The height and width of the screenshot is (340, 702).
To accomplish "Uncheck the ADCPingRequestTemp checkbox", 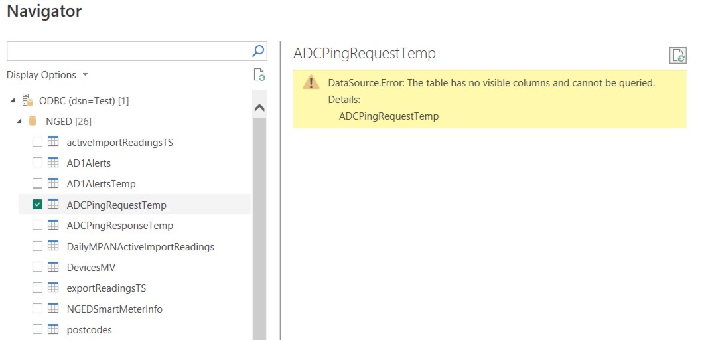I will 37,205.
